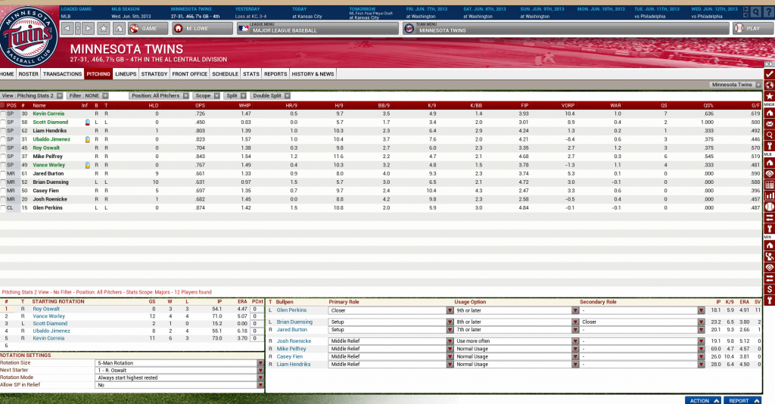
Task: Sort the table by WHIP column header
Action: click(246, 106)
